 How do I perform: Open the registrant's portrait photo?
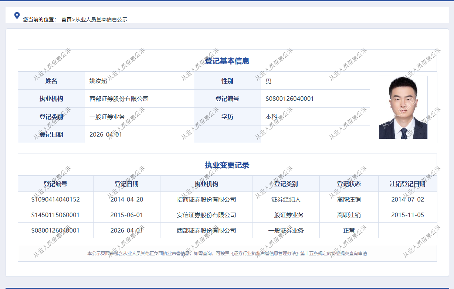[x=403, y=107]
